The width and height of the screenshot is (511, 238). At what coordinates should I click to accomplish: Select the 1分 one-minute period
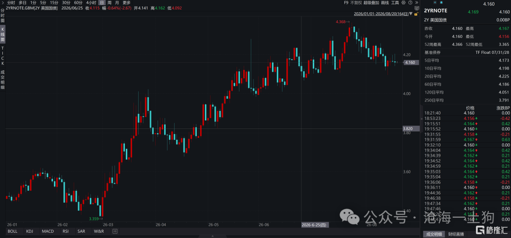(33, 3)
